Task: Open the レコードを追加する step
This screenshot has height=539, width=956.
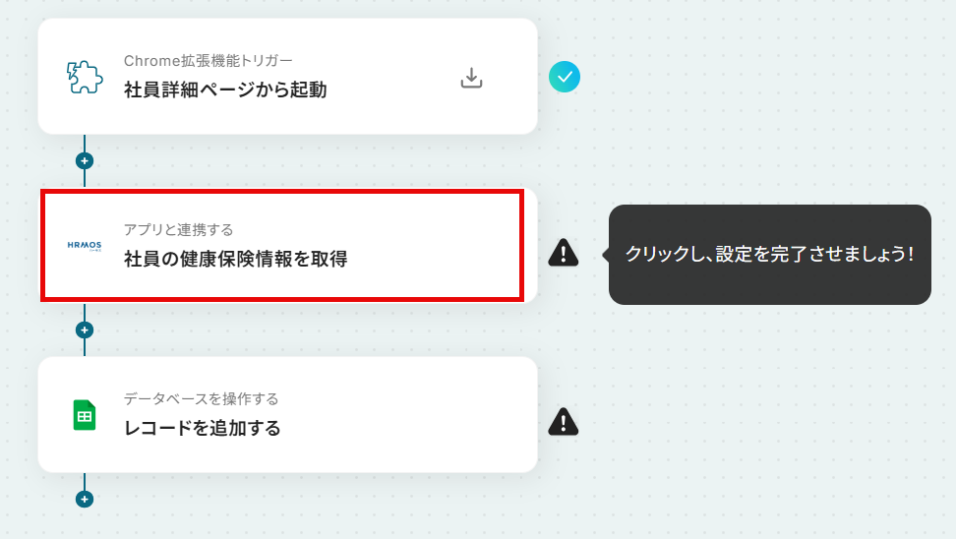Action: point(288,415)
